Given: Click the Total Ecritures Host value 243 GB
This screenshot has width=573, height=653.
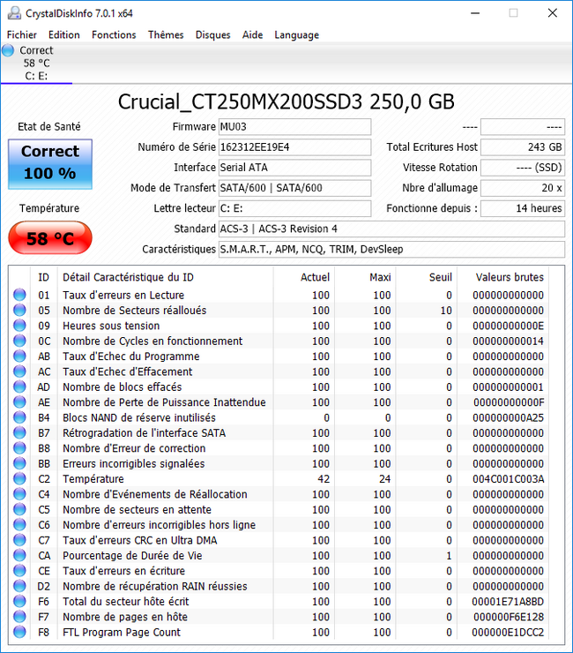Looking at the screenshot, I should coord(523,147).
